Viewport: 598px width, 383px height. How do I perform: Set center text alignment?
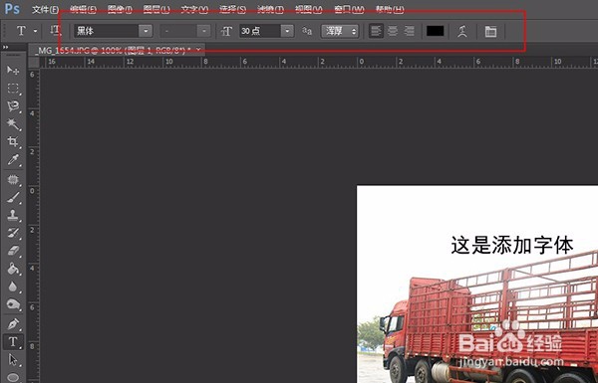coord(393,31)
